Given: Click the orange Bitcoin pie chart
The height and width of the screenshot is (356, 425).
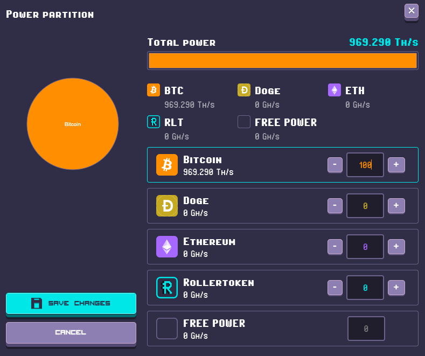Looking at the screenshot, I should tap(73, 124).
